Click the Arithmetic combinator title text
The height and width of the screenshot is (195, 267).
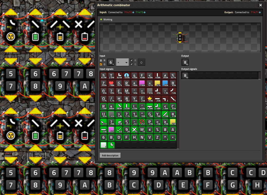pos(113,5)
